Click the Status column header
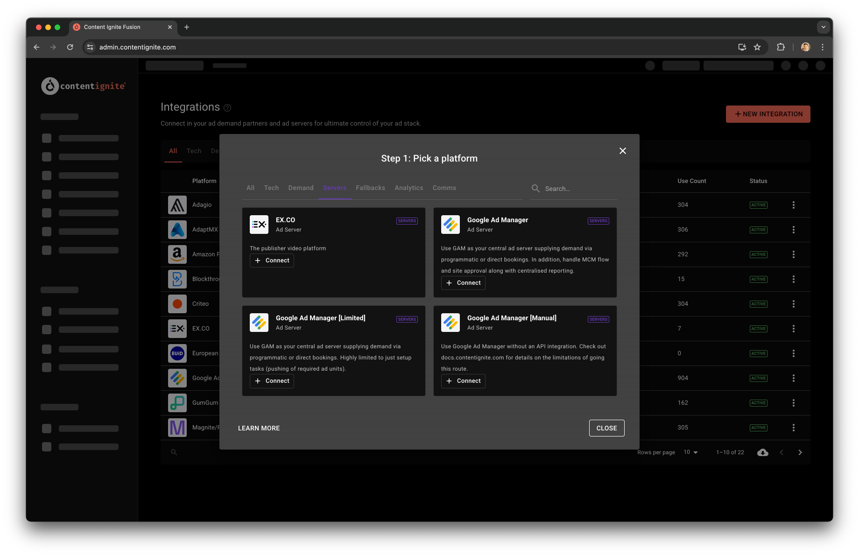The image size is (859, 556). (758, 181)
